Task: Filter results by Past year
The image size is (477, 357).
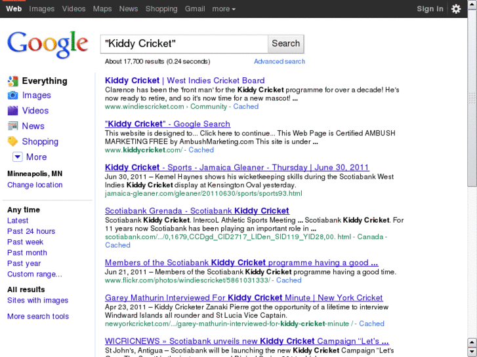Action: pyautogui.click(x=24, y=263)
